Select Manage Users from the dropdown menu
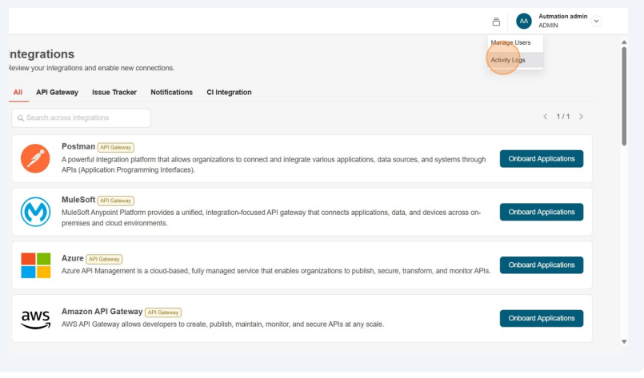Screen dimensions: 644x378 click(x=510, y=42)
